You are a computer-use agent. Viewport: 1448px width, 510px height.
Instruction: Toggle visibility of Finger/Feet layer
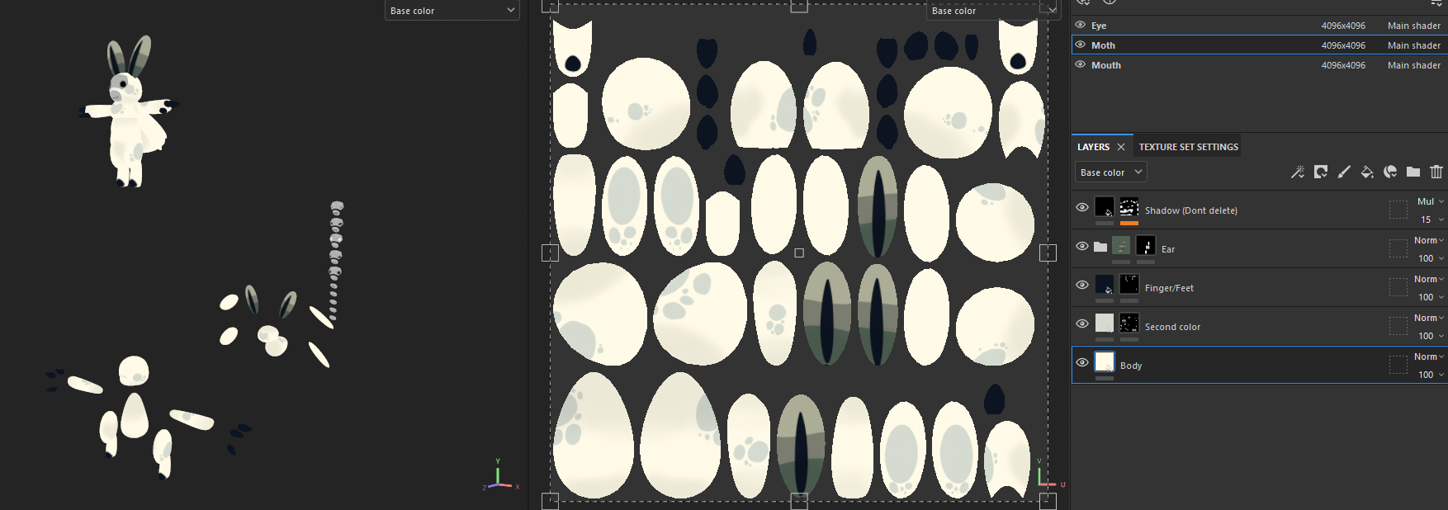1082,285
